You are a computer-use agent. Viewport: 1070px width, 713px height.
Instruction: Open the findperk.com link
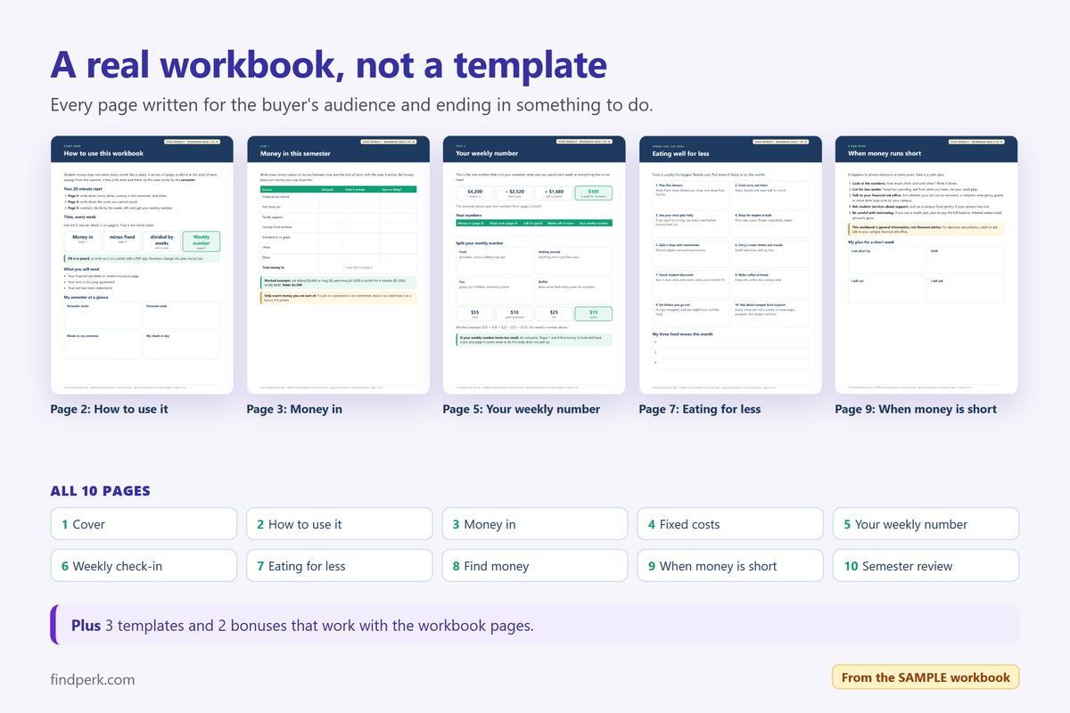[x=93, y=679]
